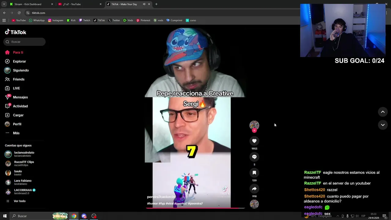Close the YouTube tab

[100, 4]
